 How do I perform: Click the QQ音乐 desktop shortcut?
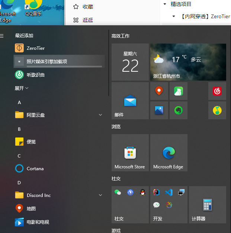point(33,8)
